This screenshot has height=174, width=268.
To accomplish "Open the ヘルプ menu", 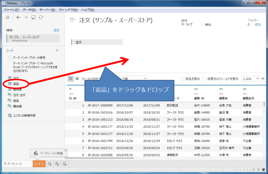I will pos(88,10).
